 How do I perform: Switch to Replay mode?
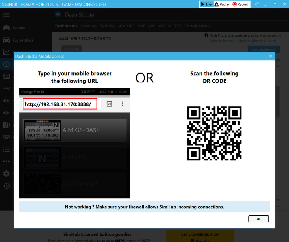[222, 4]
